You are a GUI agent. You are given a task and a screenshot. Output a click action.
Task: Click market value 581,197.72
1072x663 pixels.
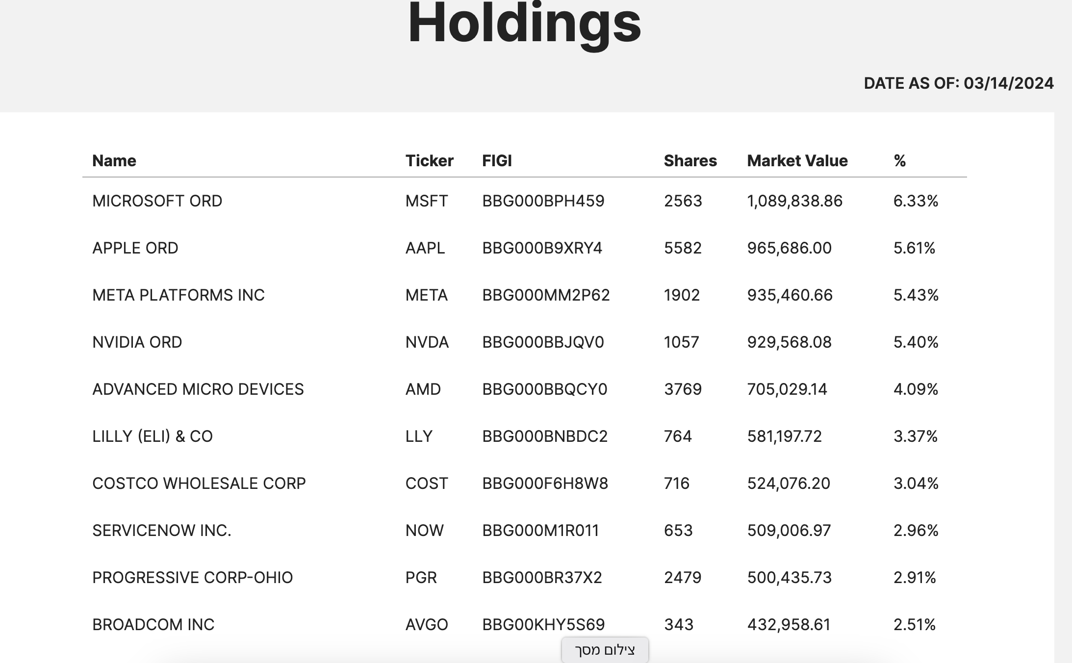[x=785, y=436]
